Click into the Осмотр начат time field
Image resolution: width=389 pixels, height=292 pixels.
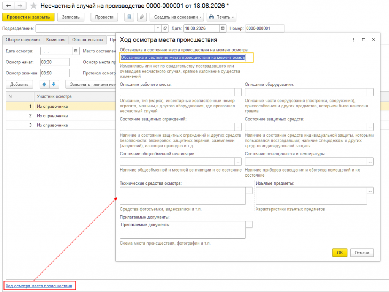tap(55, 62)
